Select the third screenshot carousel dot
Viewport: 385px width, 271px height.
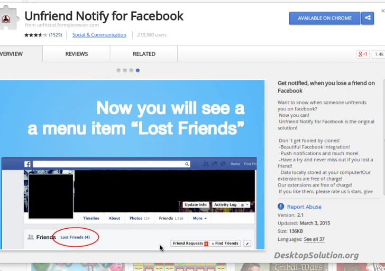tap(131, 70)
